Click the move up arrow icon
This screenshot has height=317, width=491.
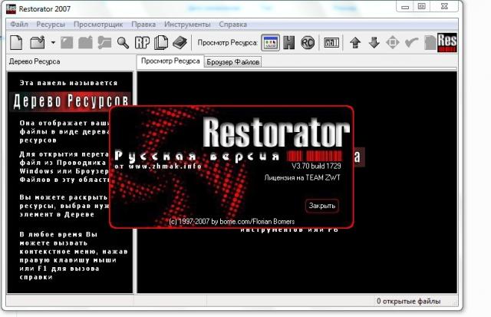tap(355, 43)
